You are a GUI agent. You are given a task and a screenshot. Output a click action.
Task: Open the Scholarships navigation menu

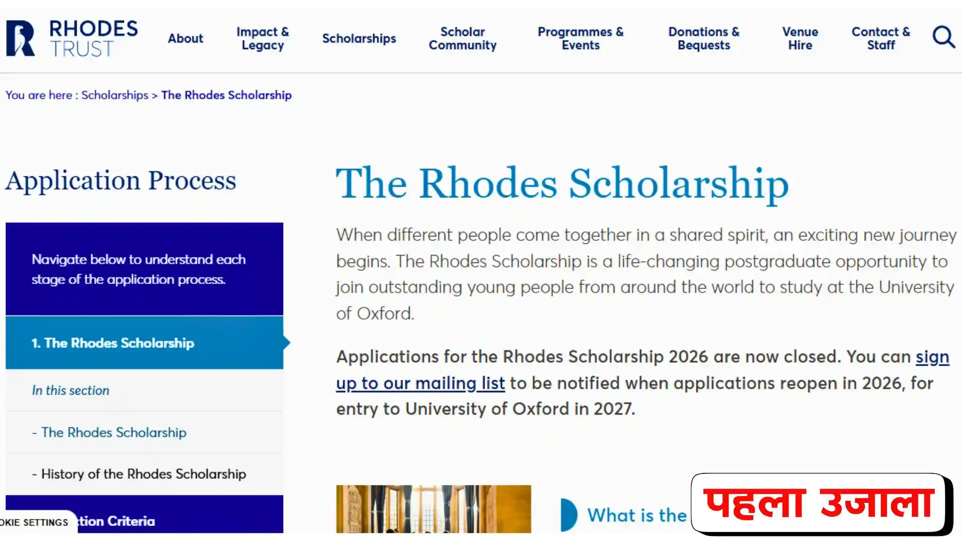359,39
